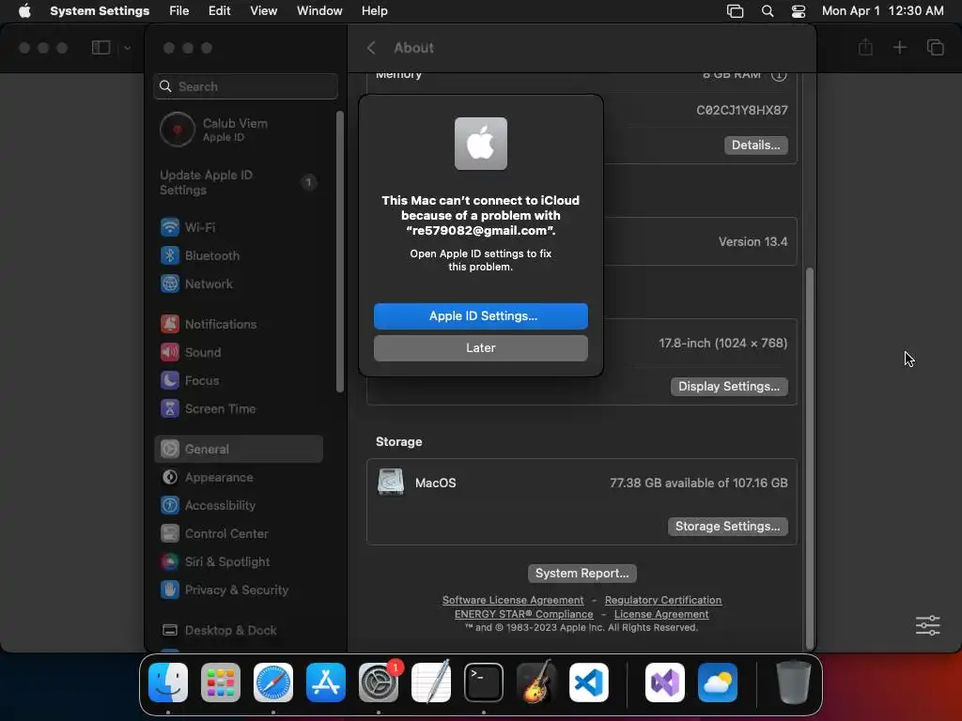
Task: Open Software License Agreement link
Action: [513, 600]
